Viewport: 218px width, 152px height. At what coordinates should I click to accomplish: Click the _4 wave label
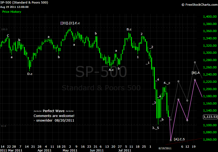pyautogui.click(x=157, y=80)
